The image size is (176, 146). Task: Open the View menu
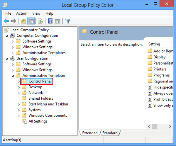point(36,13)
